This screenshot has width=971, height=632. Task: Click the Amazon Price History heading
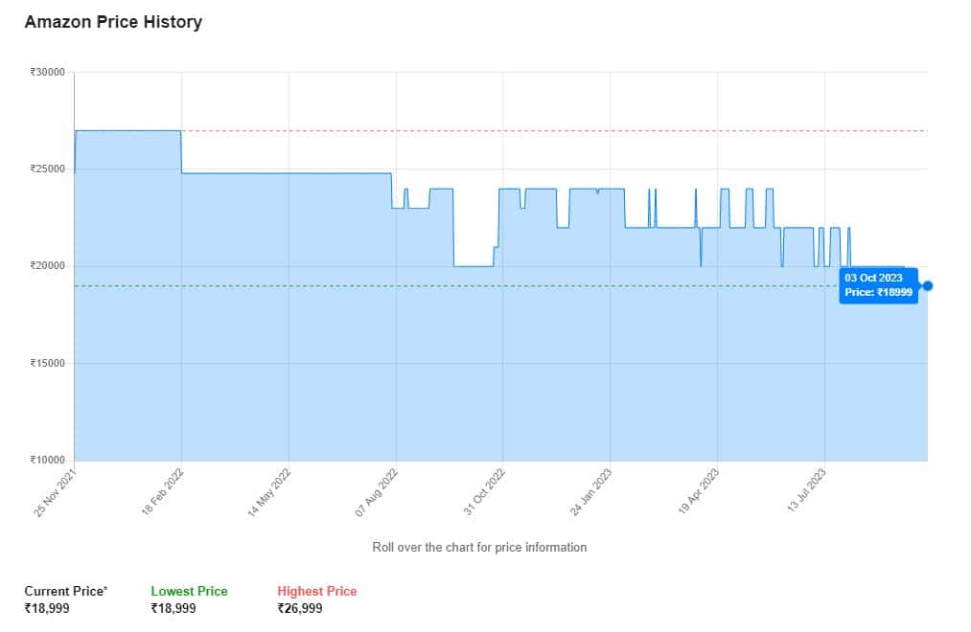113,22
